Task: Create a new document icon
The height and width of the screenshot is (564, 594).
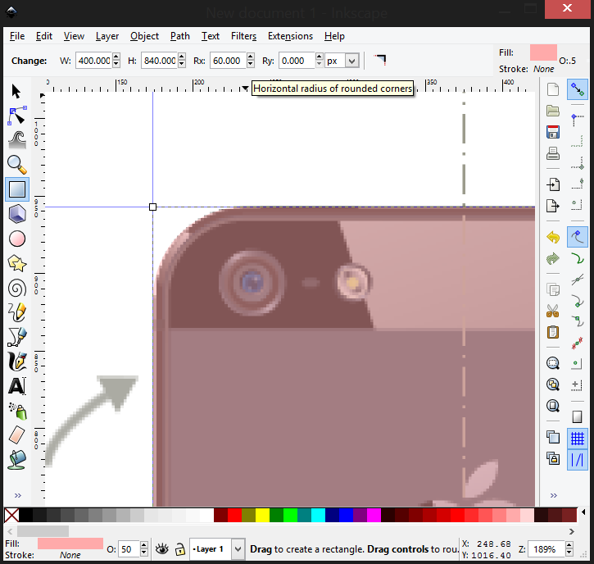Action: pyautogui.click(x=553, y=89)
